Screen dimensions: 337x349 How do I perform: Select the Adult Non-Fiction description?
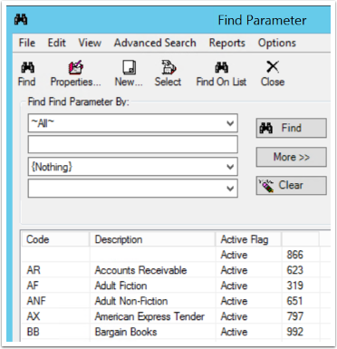pos(131,301)
